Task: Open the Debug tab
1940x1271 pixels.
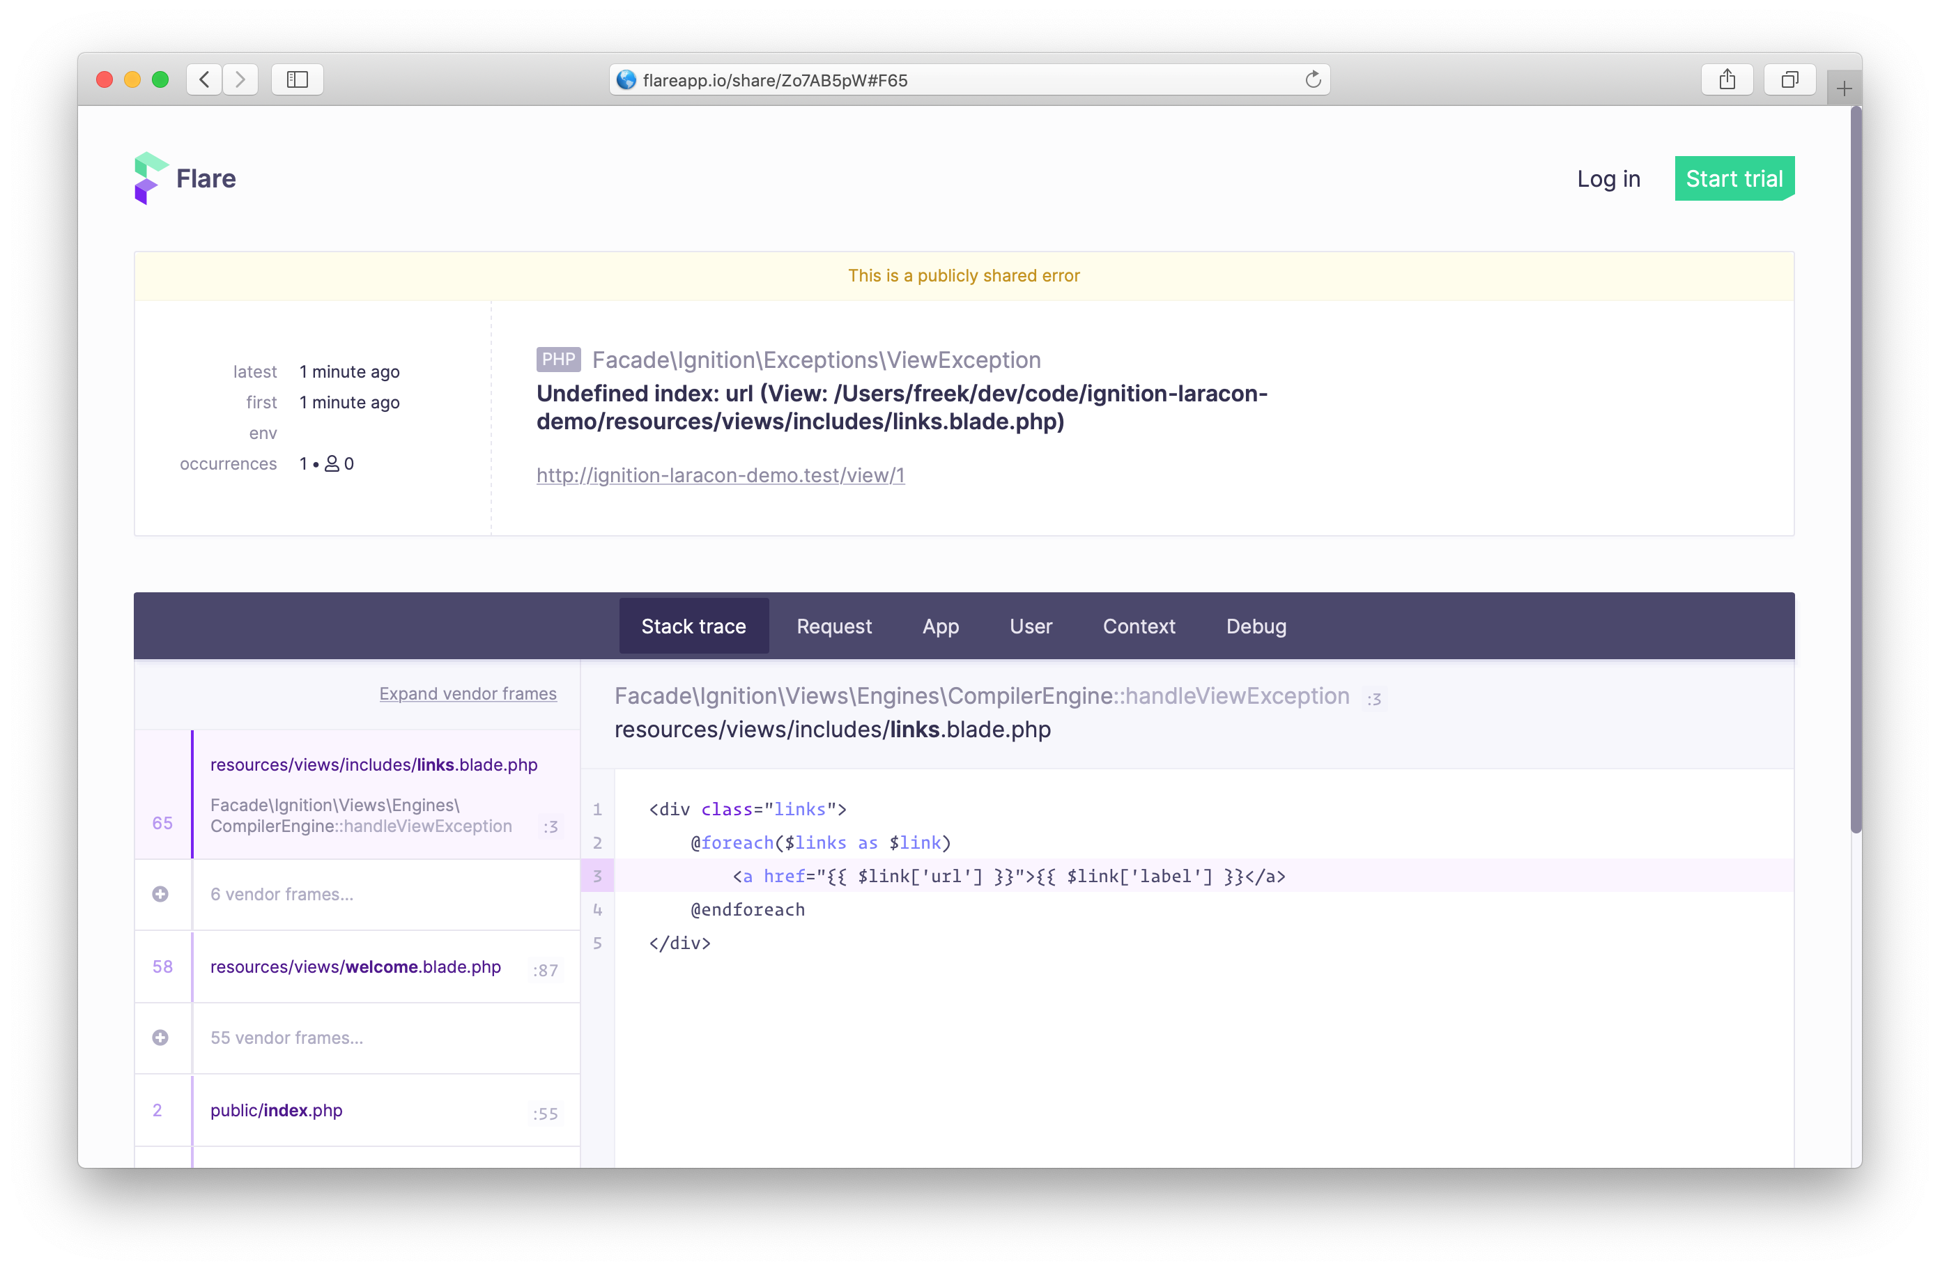Action: click(x=1256, y=626)
